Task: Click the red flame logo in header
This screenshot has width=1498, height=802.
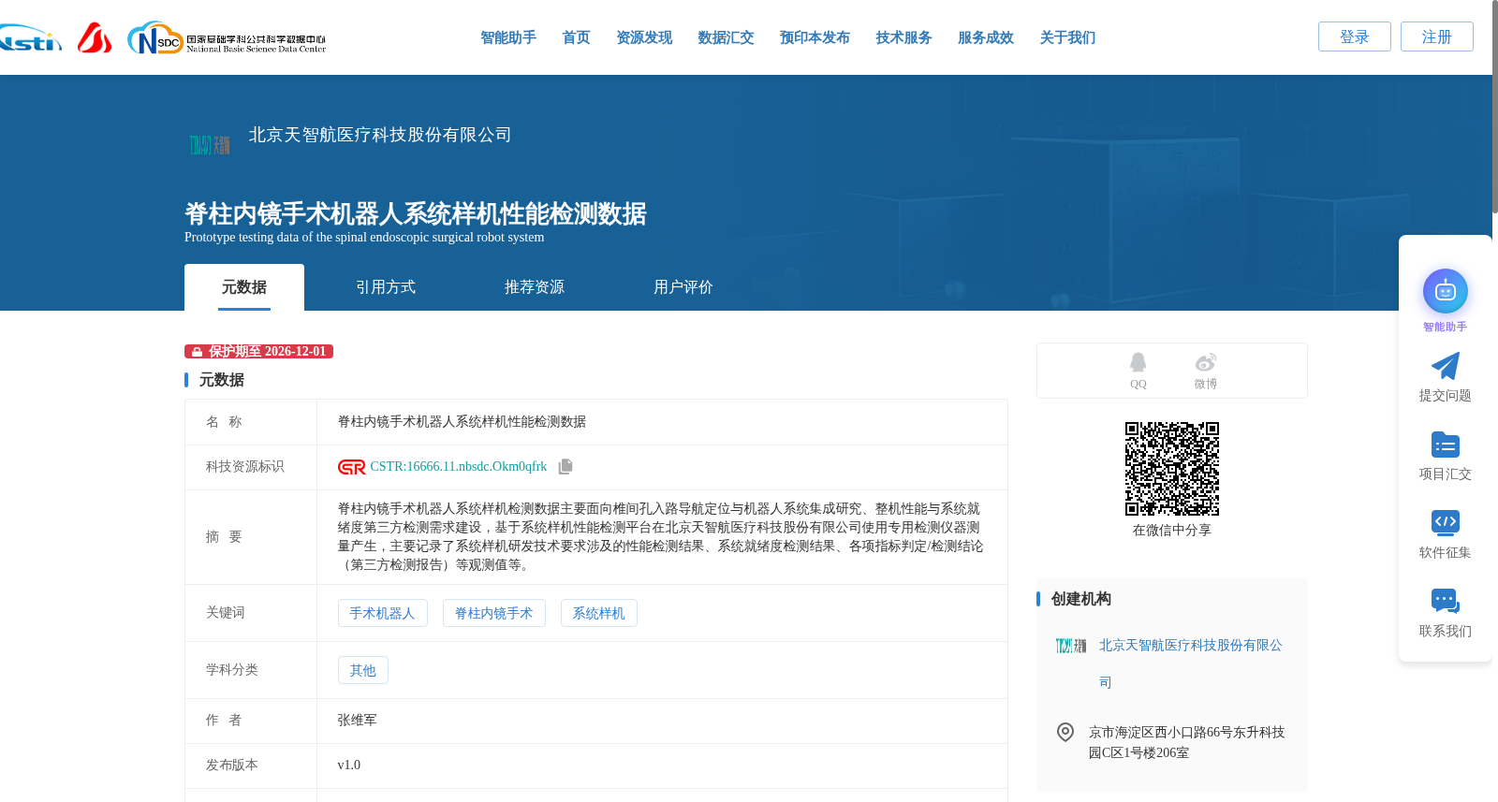Action: 95,37
